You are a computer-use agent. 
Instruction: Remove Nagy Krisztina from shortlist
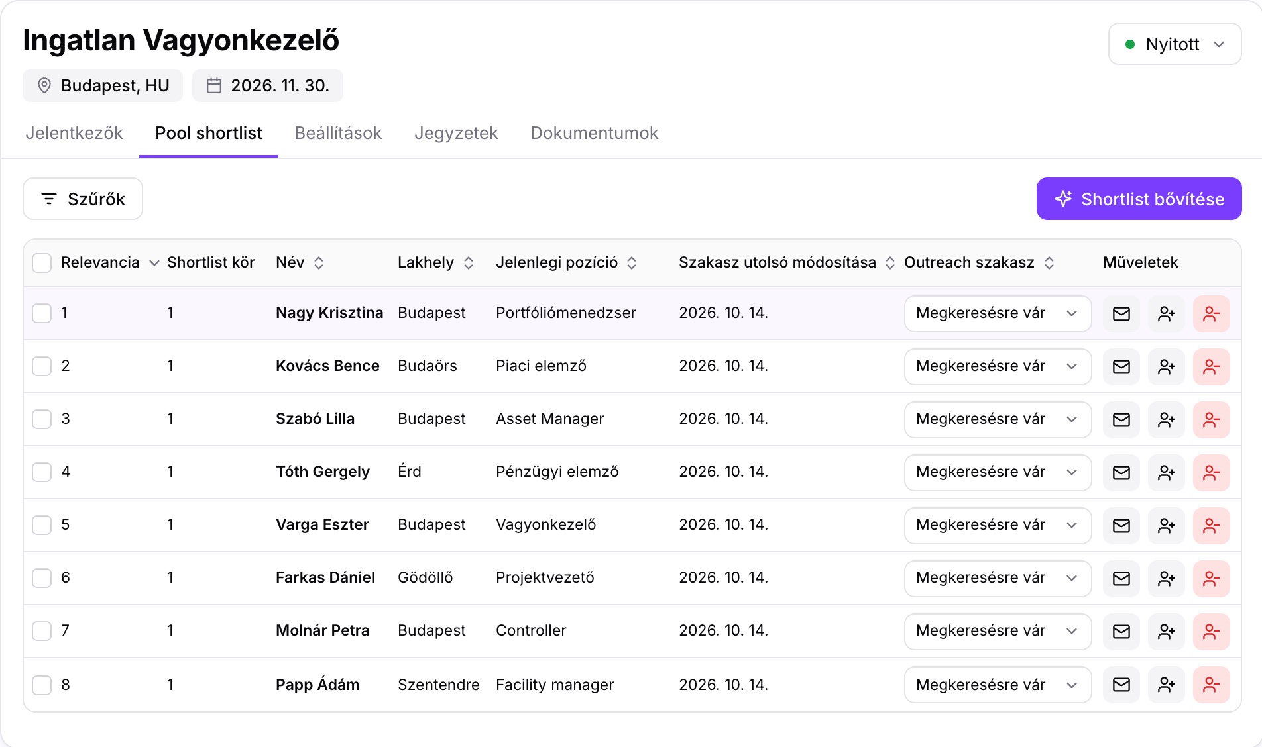click(1211, 314)
